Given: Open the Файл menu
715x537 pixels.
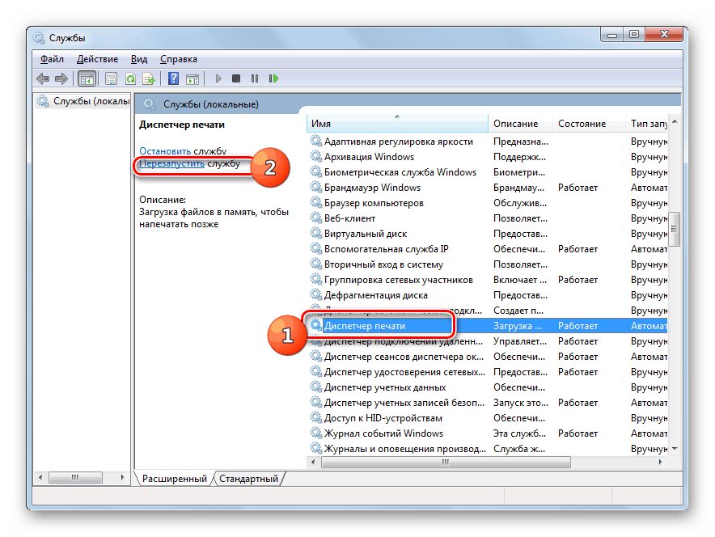Looking at the screenshot, I should [x=52, y=59].
